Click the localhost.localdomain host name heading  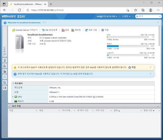pyautogui.click(x=40, y=35)
